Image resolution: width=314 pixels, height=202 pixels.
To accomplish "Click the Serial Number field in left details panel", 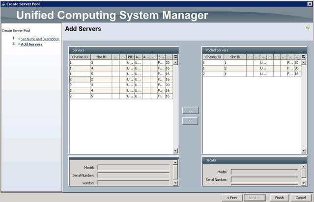I will click(x=134, y=175).
